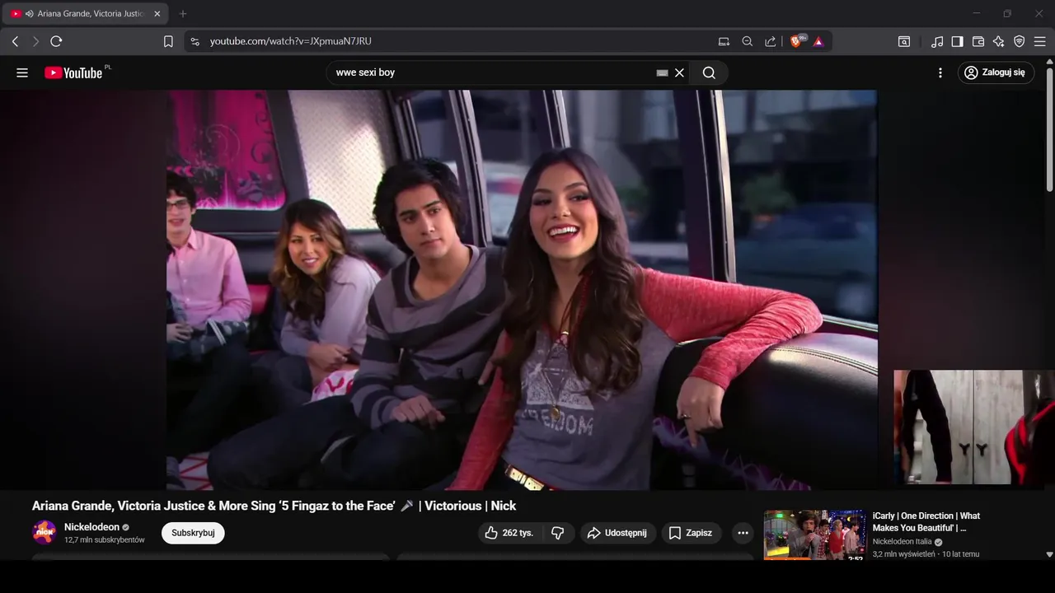Click the YouTube search magnifier button
Screen dimensions: 1055x593
(709, 72)
